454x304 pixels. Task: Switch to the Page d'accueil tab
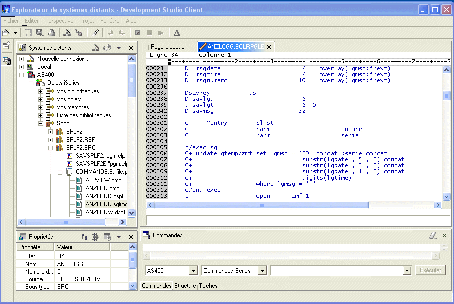pyautogui.click(x=168, y=47)
